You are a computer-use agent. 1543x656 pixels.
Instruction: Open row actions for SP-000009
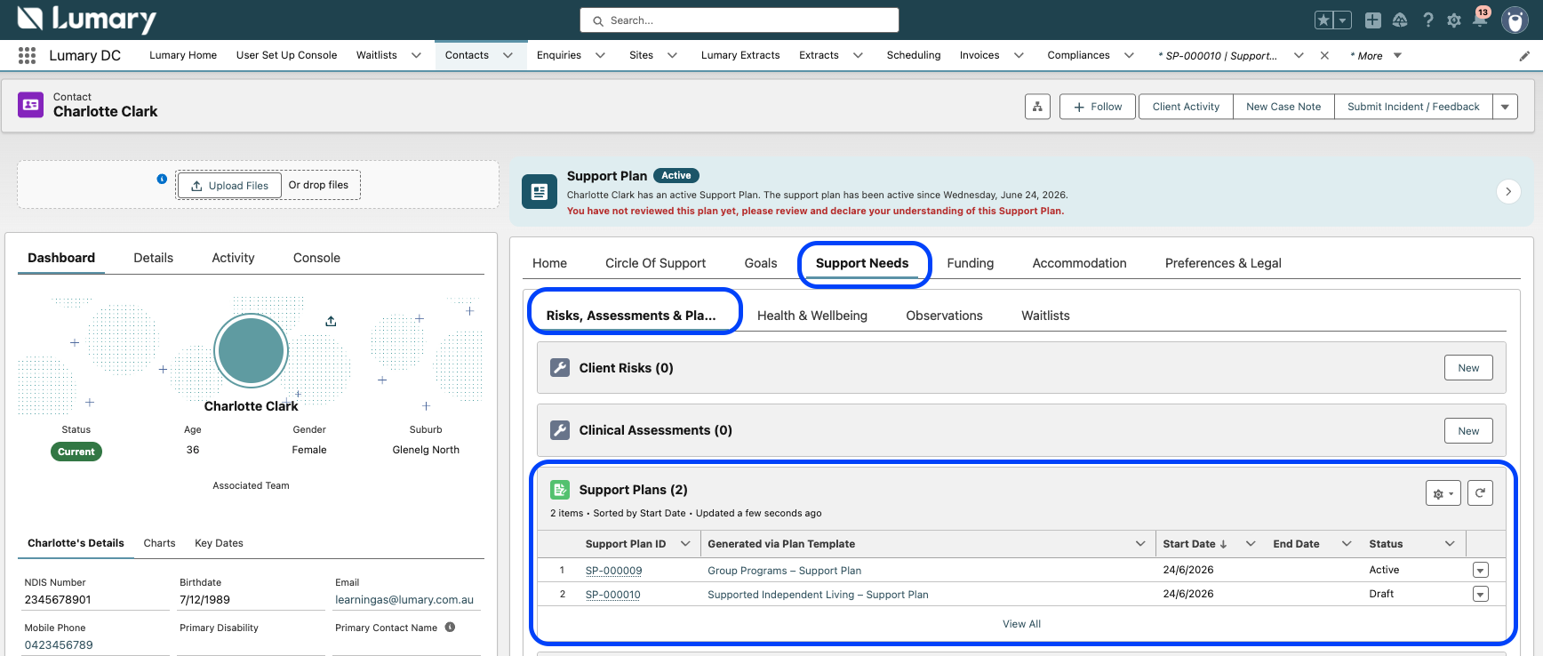[x=1481, y=570]
